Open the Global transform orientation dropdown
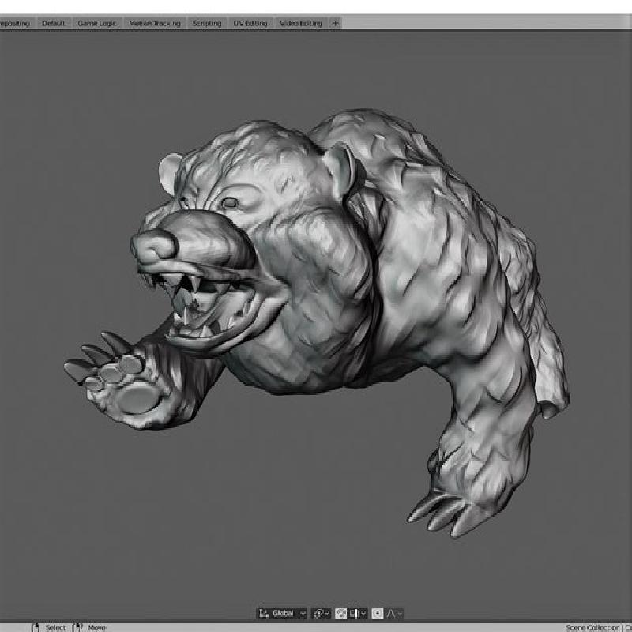The image size is (632, 632). (283, 613)
